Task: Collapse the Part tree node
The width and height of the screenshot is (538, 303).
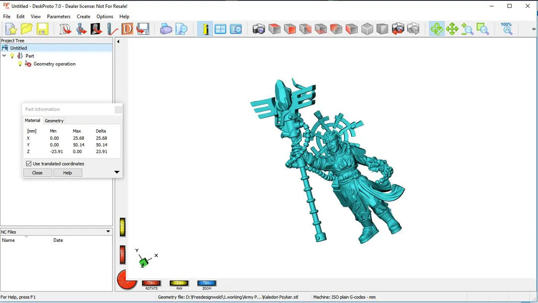Action: click(x=4, y=56)
